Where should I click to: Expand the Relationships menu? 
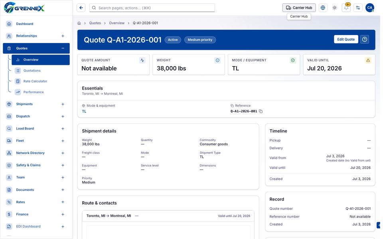(x=63, y=36)
